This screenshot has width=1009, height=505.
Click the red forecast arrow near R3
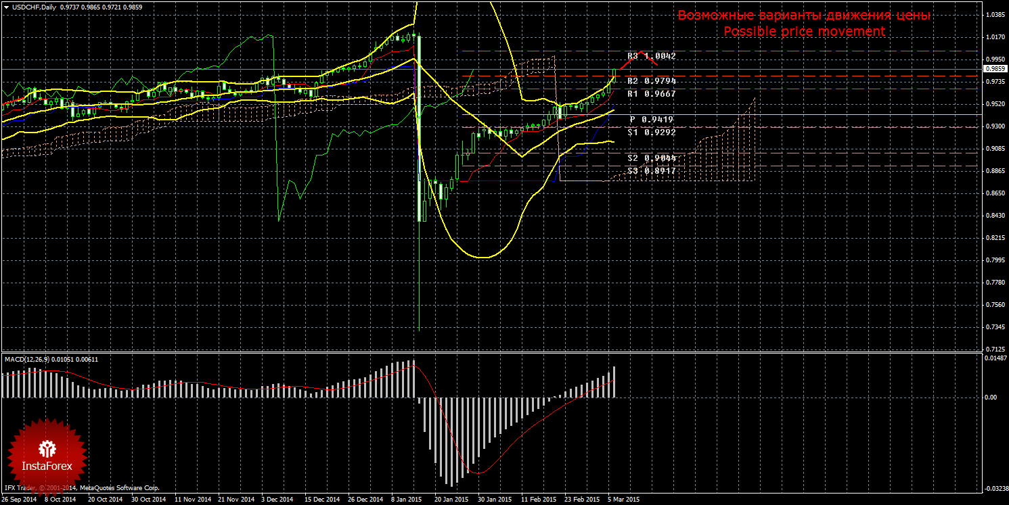tap(638, 57)
